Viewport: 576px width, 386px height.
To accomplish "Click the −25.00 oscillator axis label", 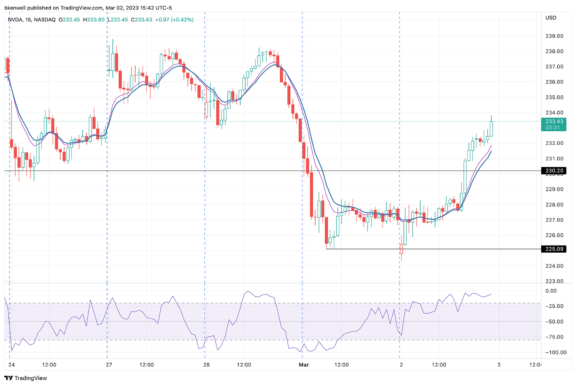I will [554, 306].
